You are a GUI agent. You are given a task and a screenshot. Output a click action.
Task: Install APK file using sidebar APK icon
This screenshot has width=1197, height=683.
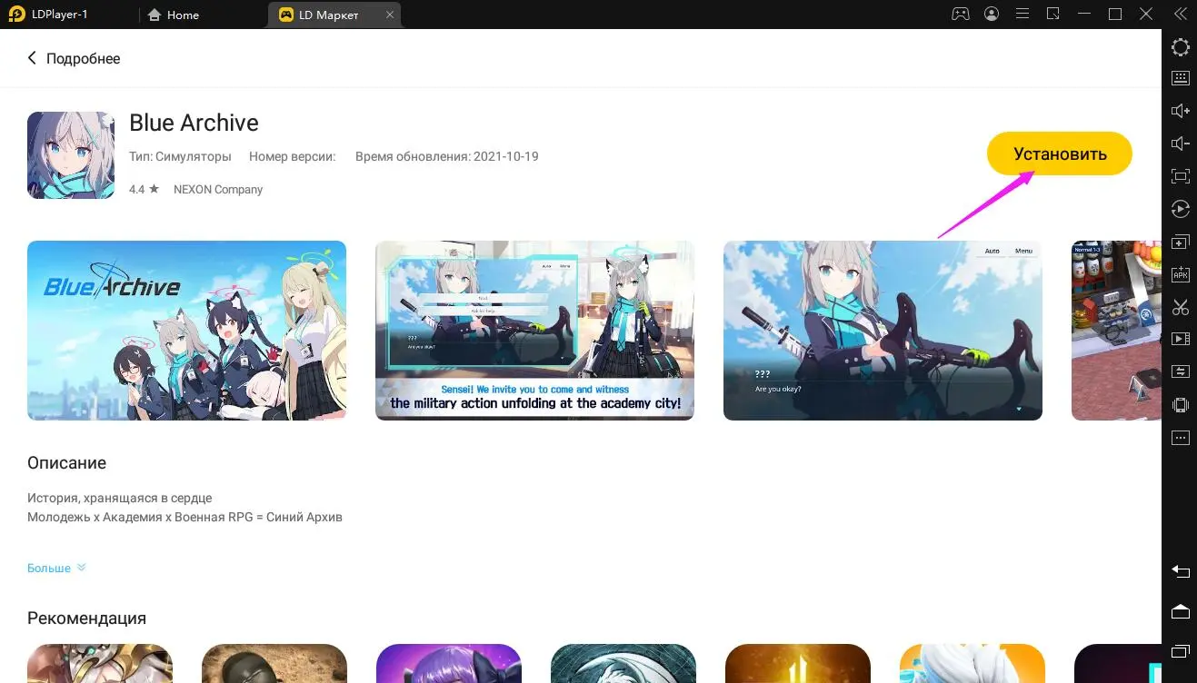(1180, 274)
